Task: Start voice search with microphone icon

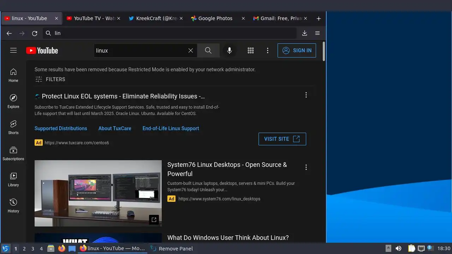Action: [230, 50]
